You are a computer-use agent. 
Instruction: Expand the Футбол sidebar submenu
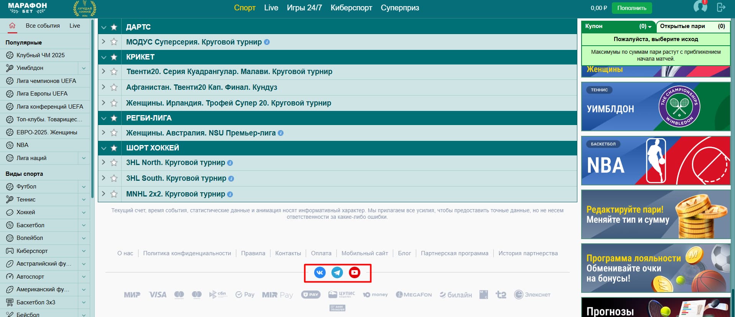(x=84, y=187)
